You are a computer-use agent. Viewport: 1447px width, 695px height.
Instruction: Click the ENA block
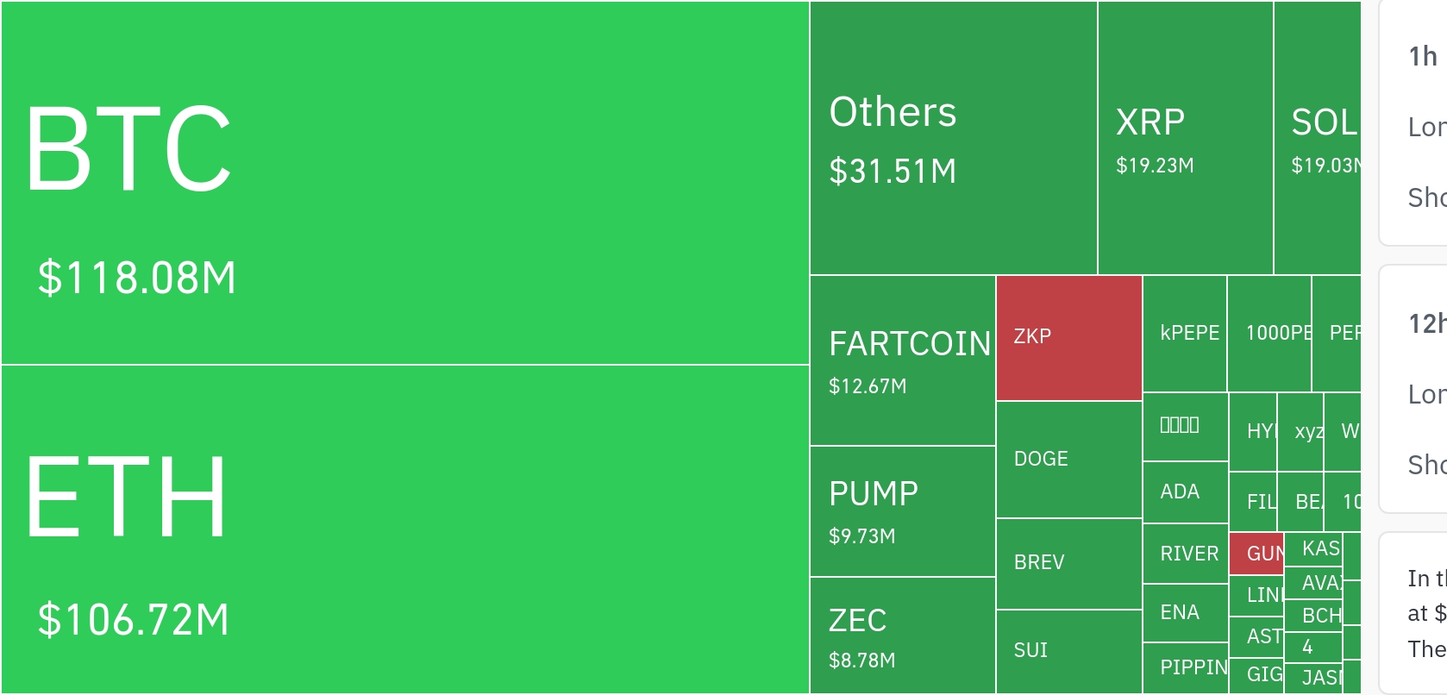point(1185,613)
